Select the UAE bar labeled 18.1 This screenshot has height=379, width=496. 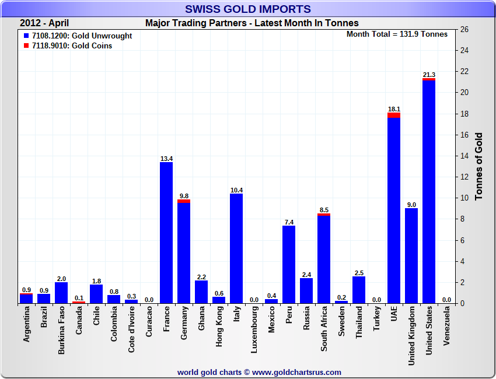[x=394, y=210]
